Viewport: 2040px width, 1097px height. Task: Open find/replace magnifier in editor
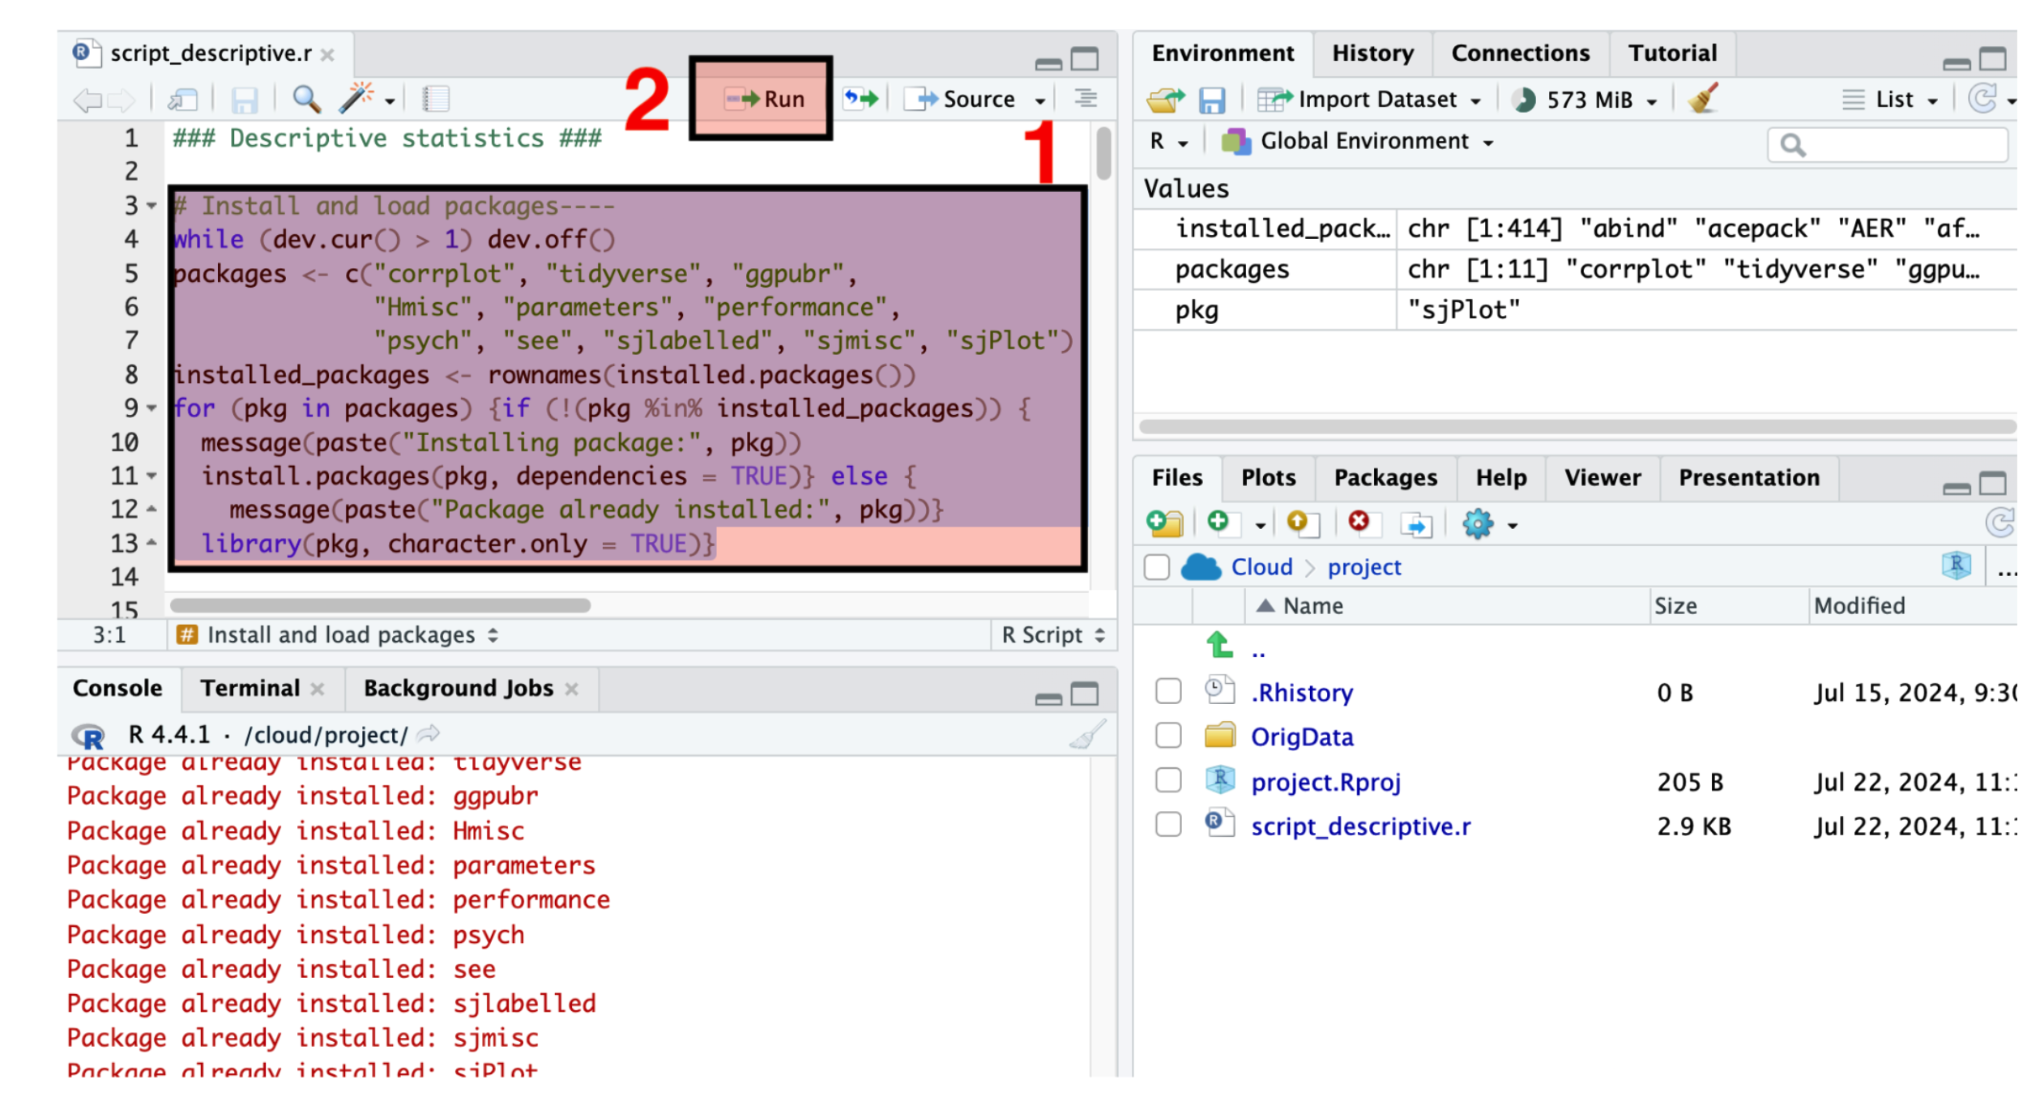coord(306,99)
